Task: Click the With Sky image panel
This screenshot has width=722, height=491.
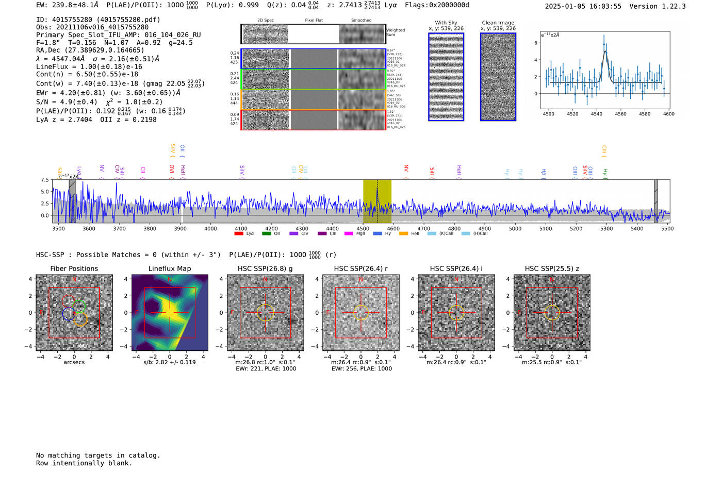Action: pos(446,77)
